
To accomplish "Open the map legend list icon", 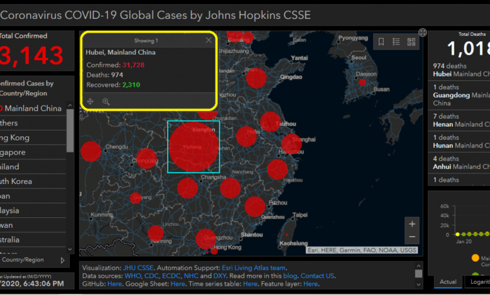I will click(396, 41).
